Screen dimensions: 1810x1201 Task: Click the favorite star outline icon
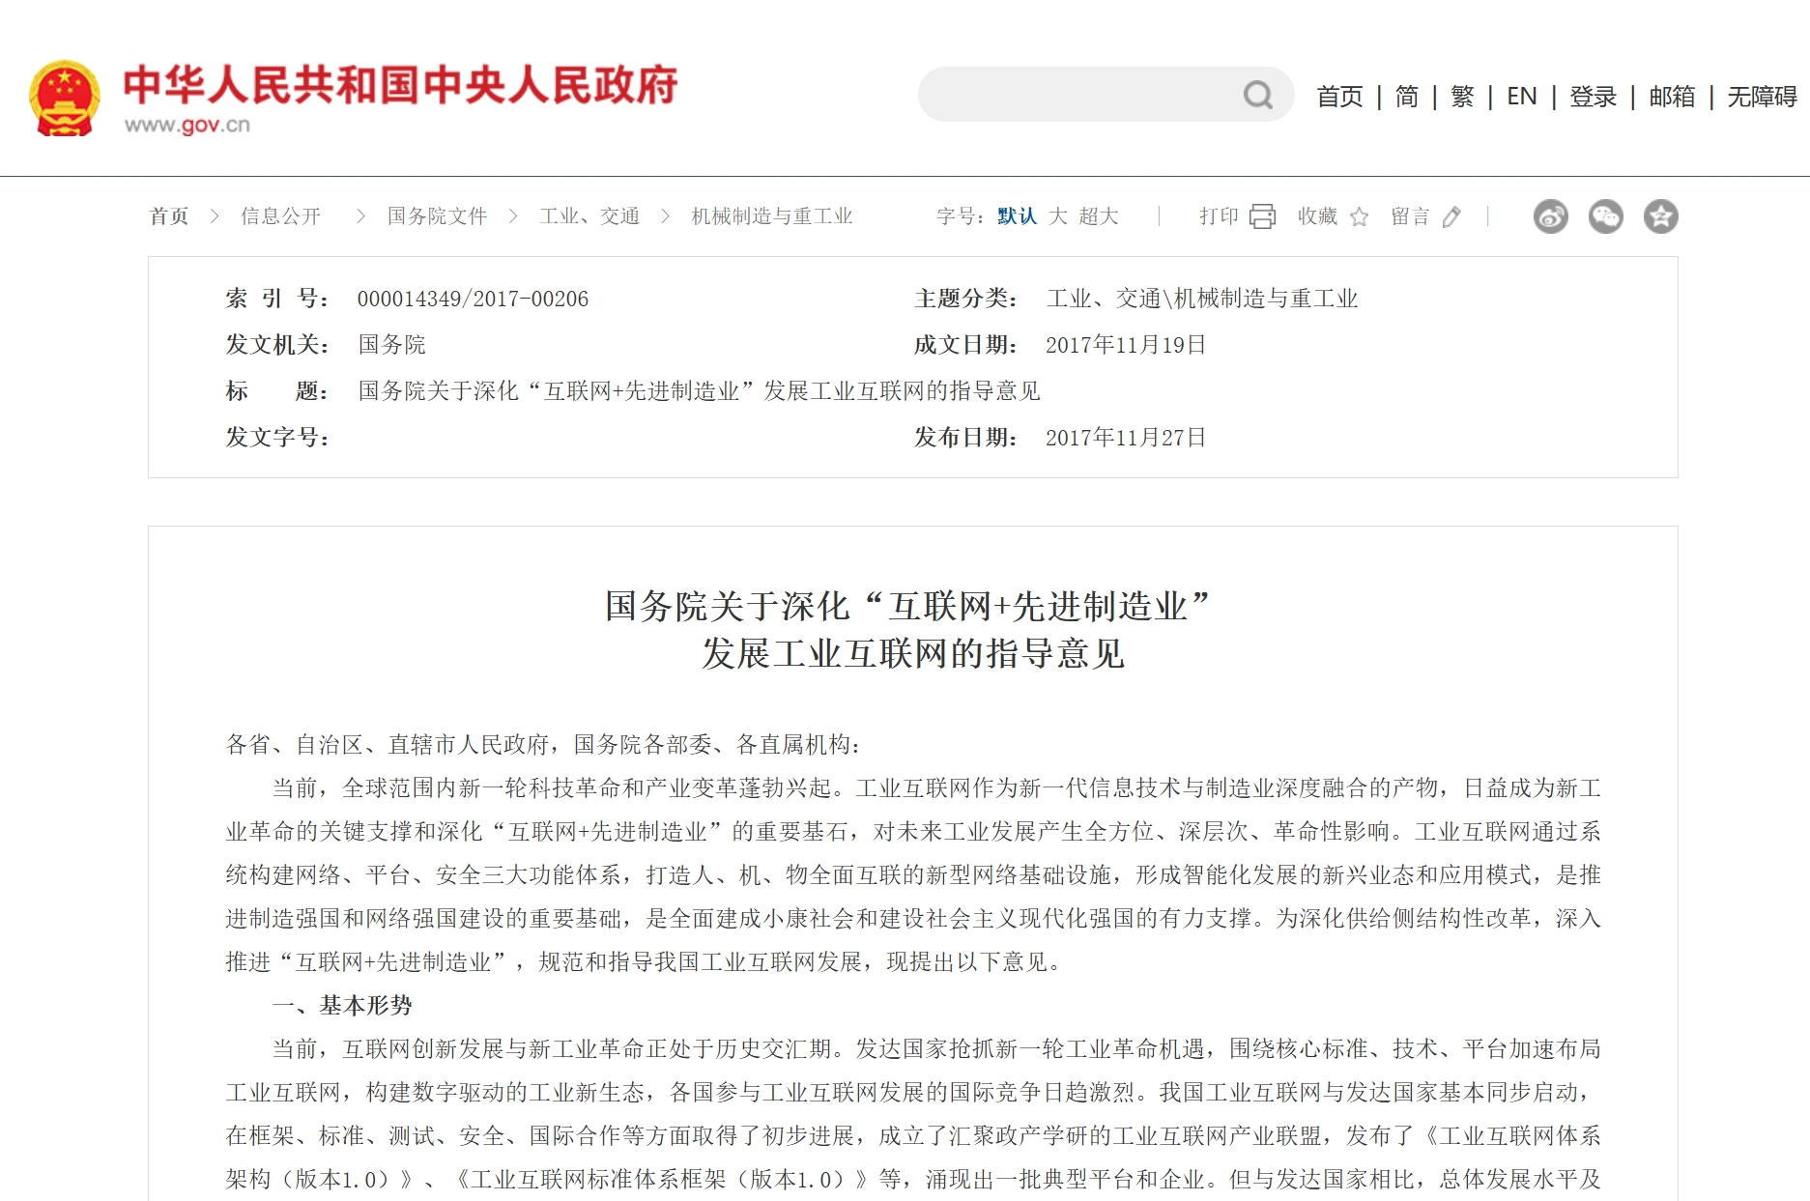pos(1359,216)
